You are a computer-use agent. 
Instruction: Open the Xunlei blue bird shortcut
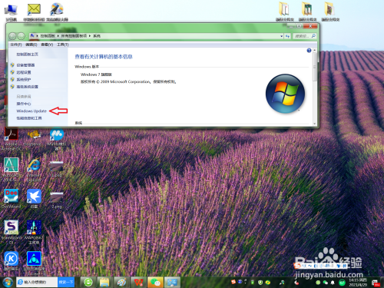coord(34,198)
